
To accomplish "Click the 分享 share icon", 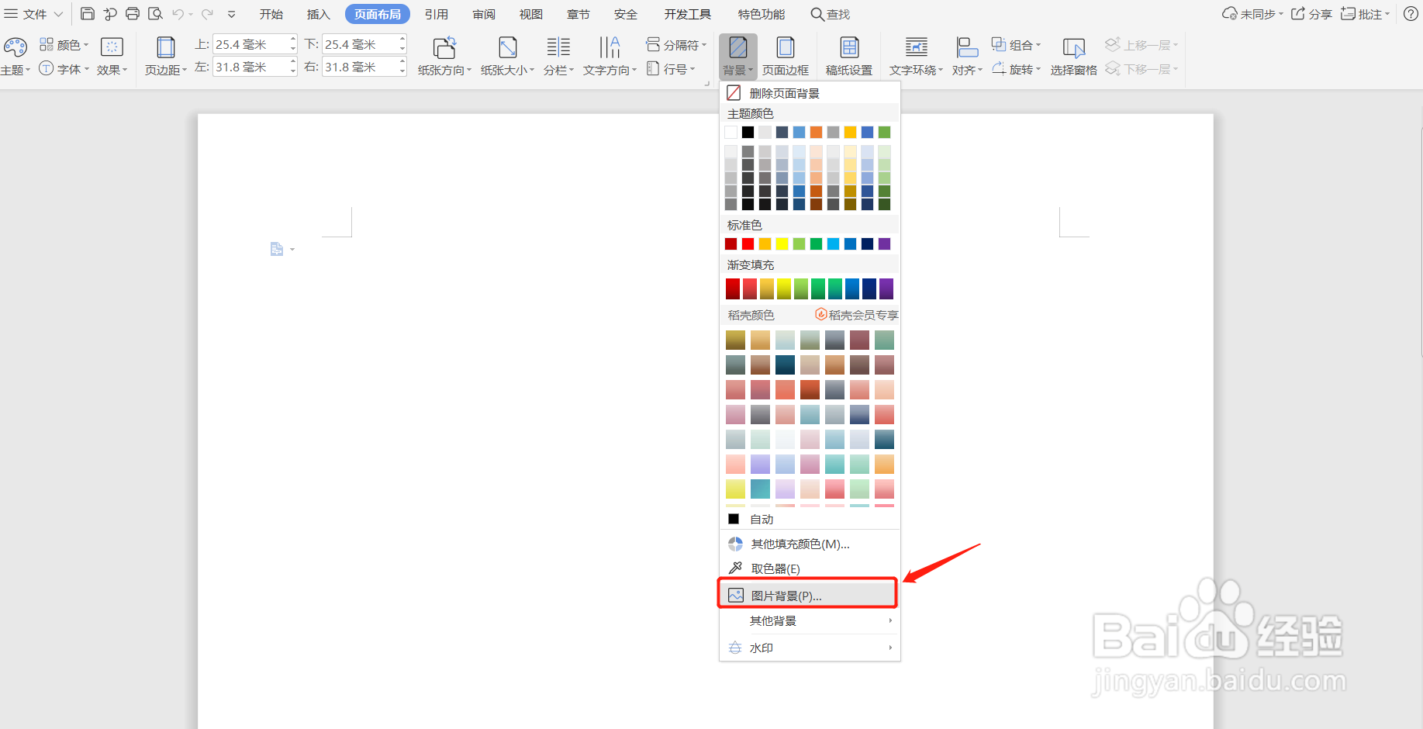I will point(1298,14).
